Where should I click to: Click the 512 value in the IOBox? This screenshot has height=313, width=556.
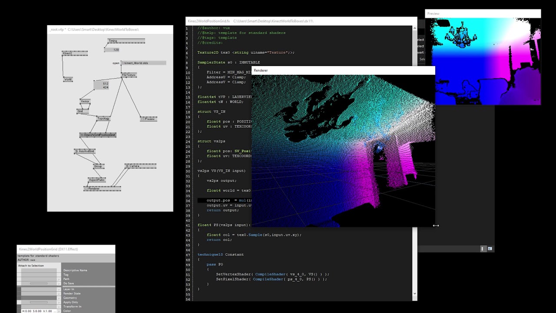106,83
